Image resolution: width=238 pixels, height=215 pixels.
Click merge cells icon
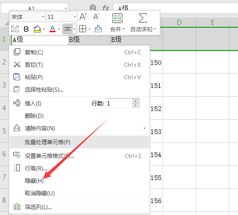click(117, 18)
